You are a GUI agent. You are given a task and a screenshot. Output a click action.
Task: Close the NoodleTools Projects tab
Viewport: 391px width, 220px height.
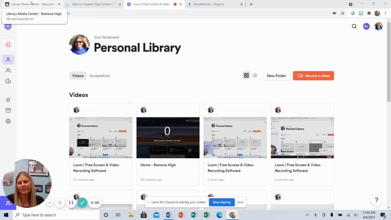tap(242, 4)
